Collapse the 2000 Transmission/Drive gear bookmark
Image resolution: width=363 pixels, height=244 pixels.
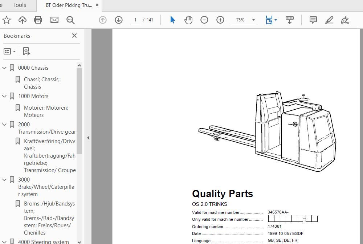coord(4,124)
